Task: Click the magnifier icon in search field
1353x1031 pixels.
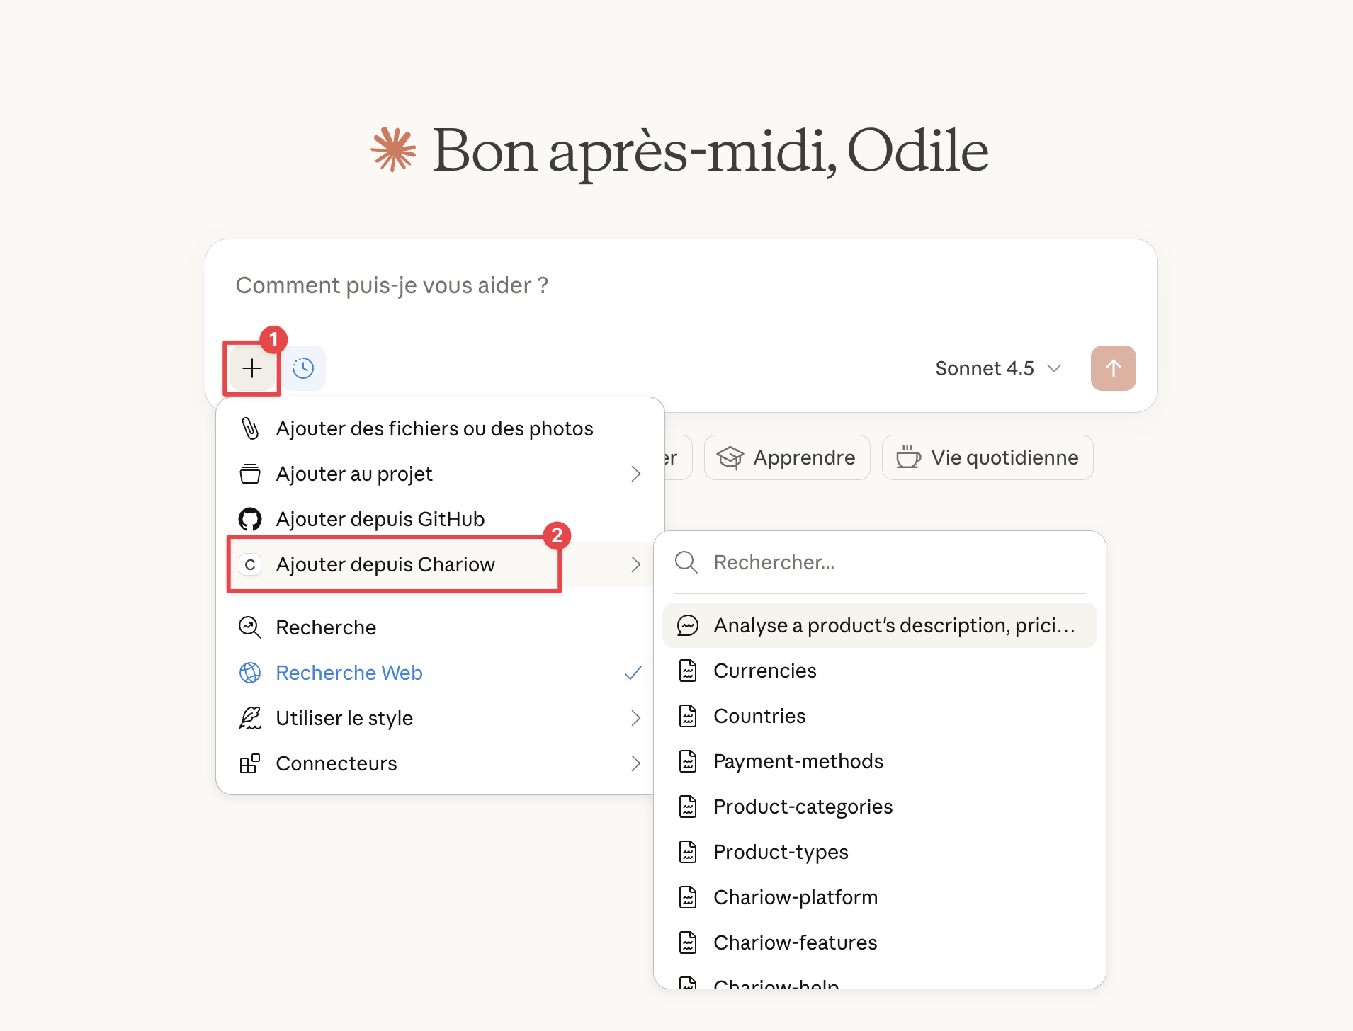Action: tap(686, 562)
